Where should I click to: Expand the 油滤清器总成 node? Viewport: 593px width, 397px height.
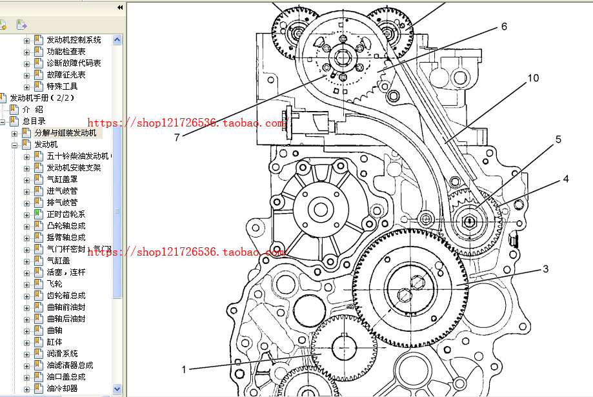click(26, 367)
